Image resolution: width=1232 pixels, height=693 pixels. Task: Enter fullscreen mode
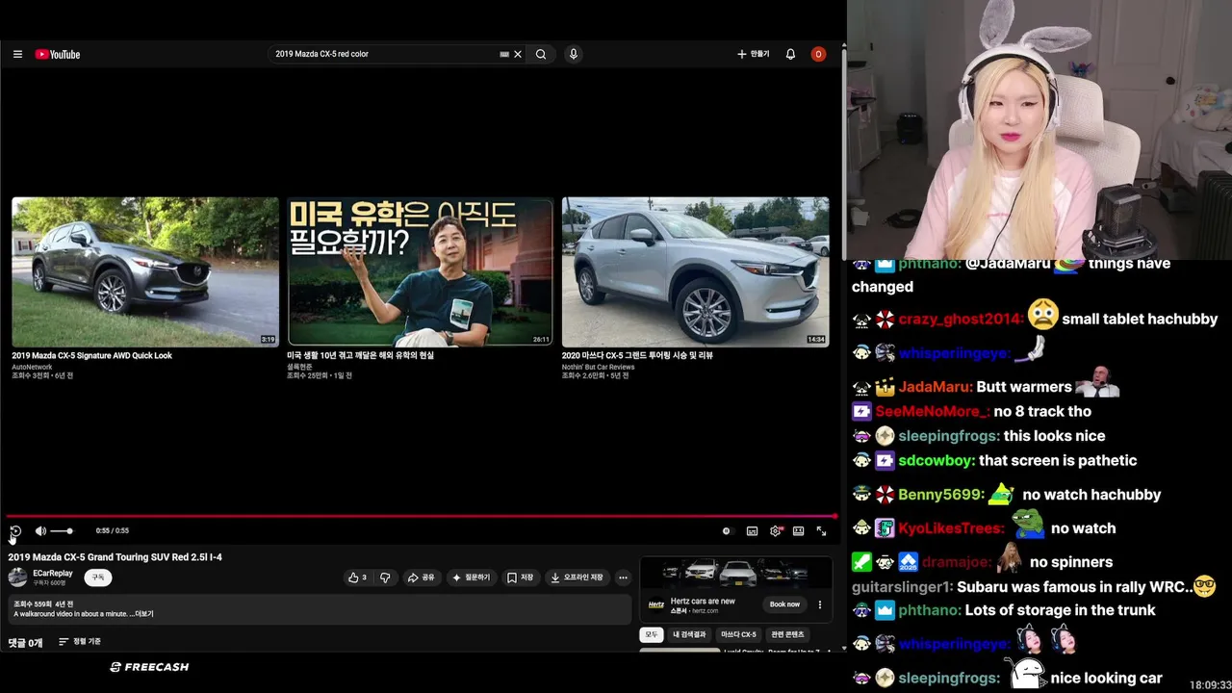[x=822, y=531]
